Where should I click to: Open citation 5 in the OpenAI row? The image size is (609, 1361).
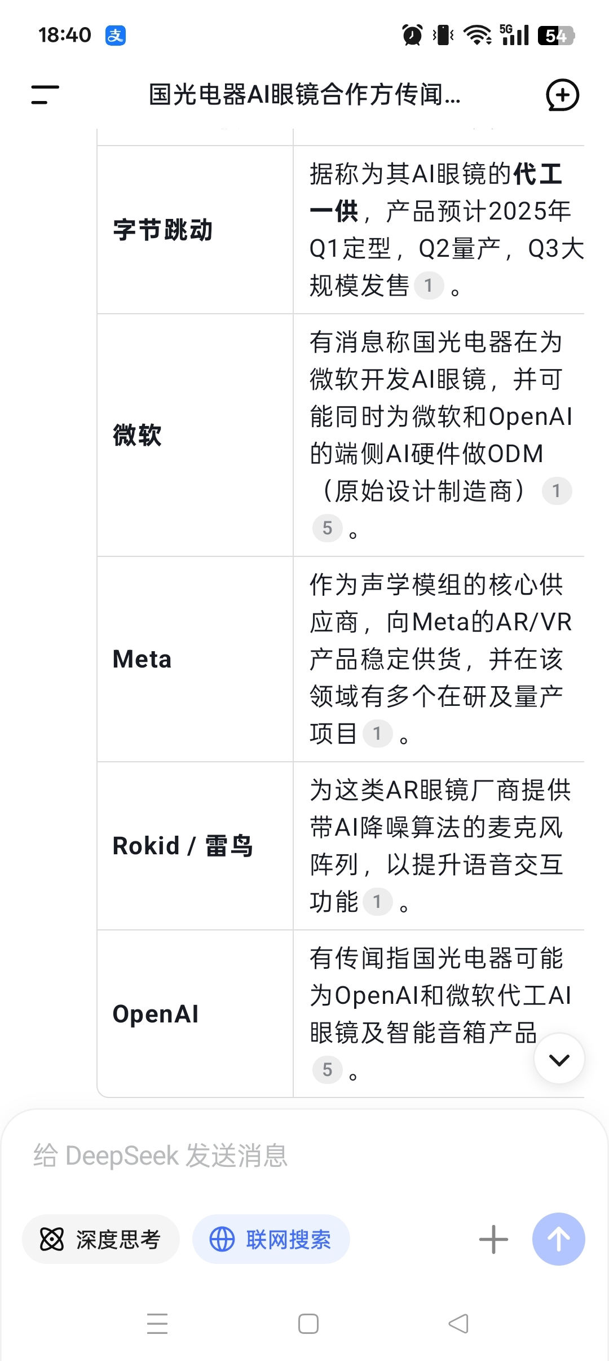(x=327, y=1070)
